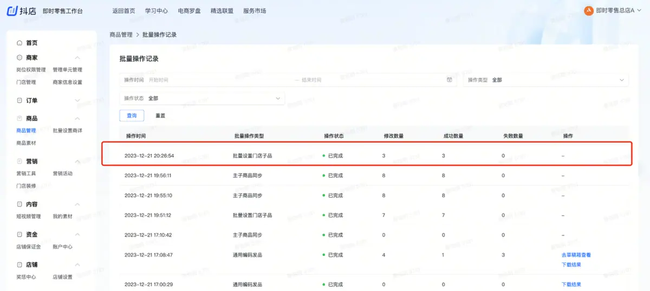Open the calendar icon in date range field

(x=449, y=80)
